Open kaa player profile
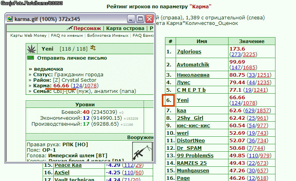 click(x=182, y=111)
